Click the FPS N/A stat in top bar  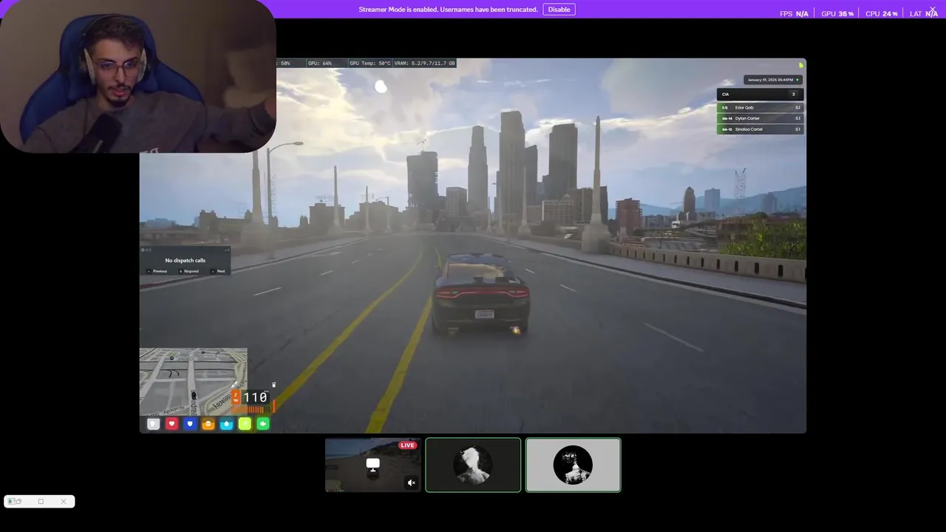(x=794, y=13)
